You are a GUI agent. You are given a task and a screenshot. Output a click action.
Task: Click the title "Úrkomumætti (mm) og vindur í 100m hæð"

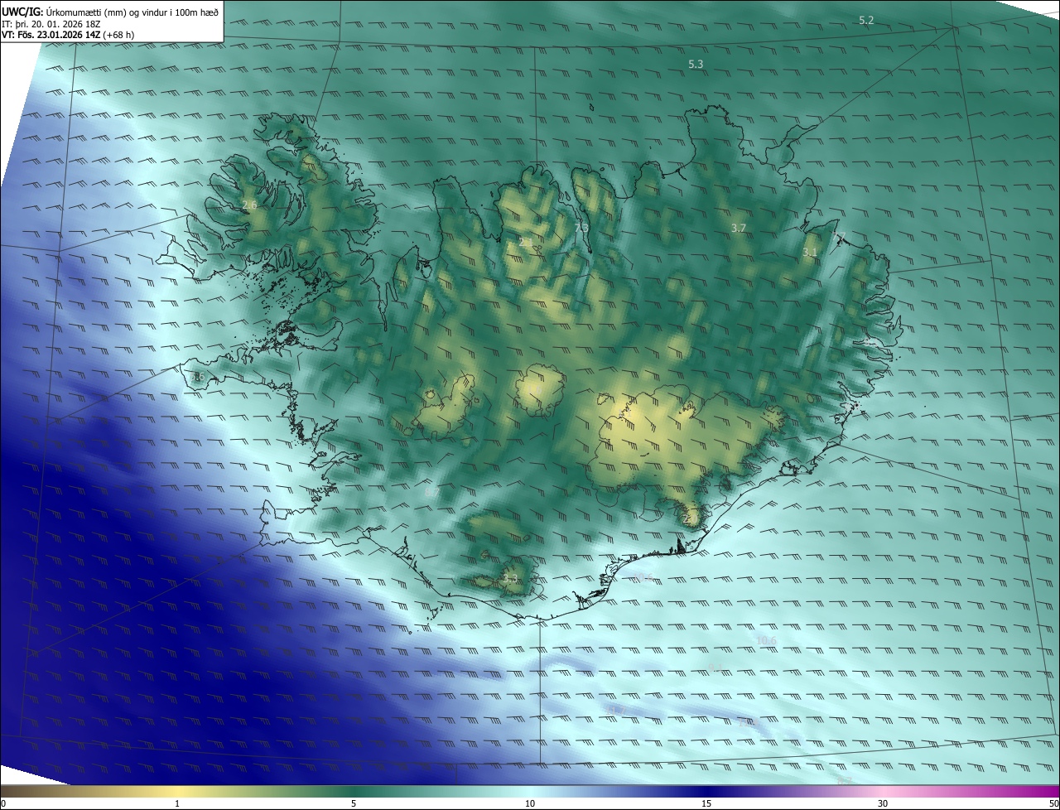pos(132,12)
